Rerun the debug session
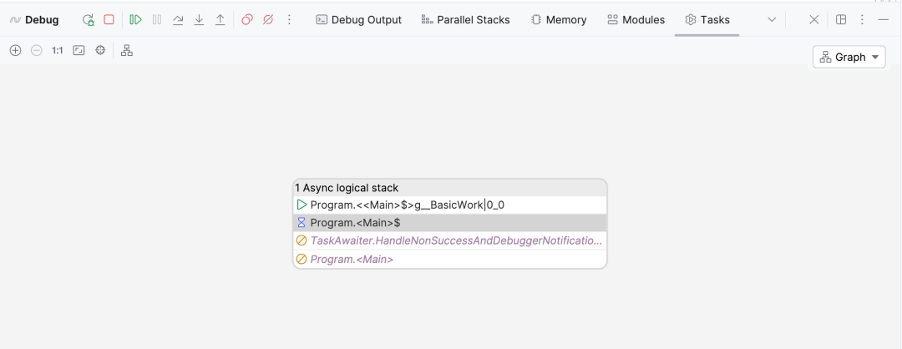Image resolution: width=902 pixels, height=349 pixels. coord(88,20)
